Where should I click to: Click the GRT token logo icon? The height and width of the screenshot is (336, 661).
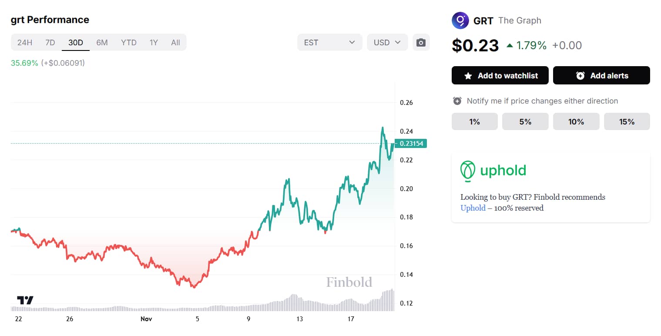(x=460, y=20)
